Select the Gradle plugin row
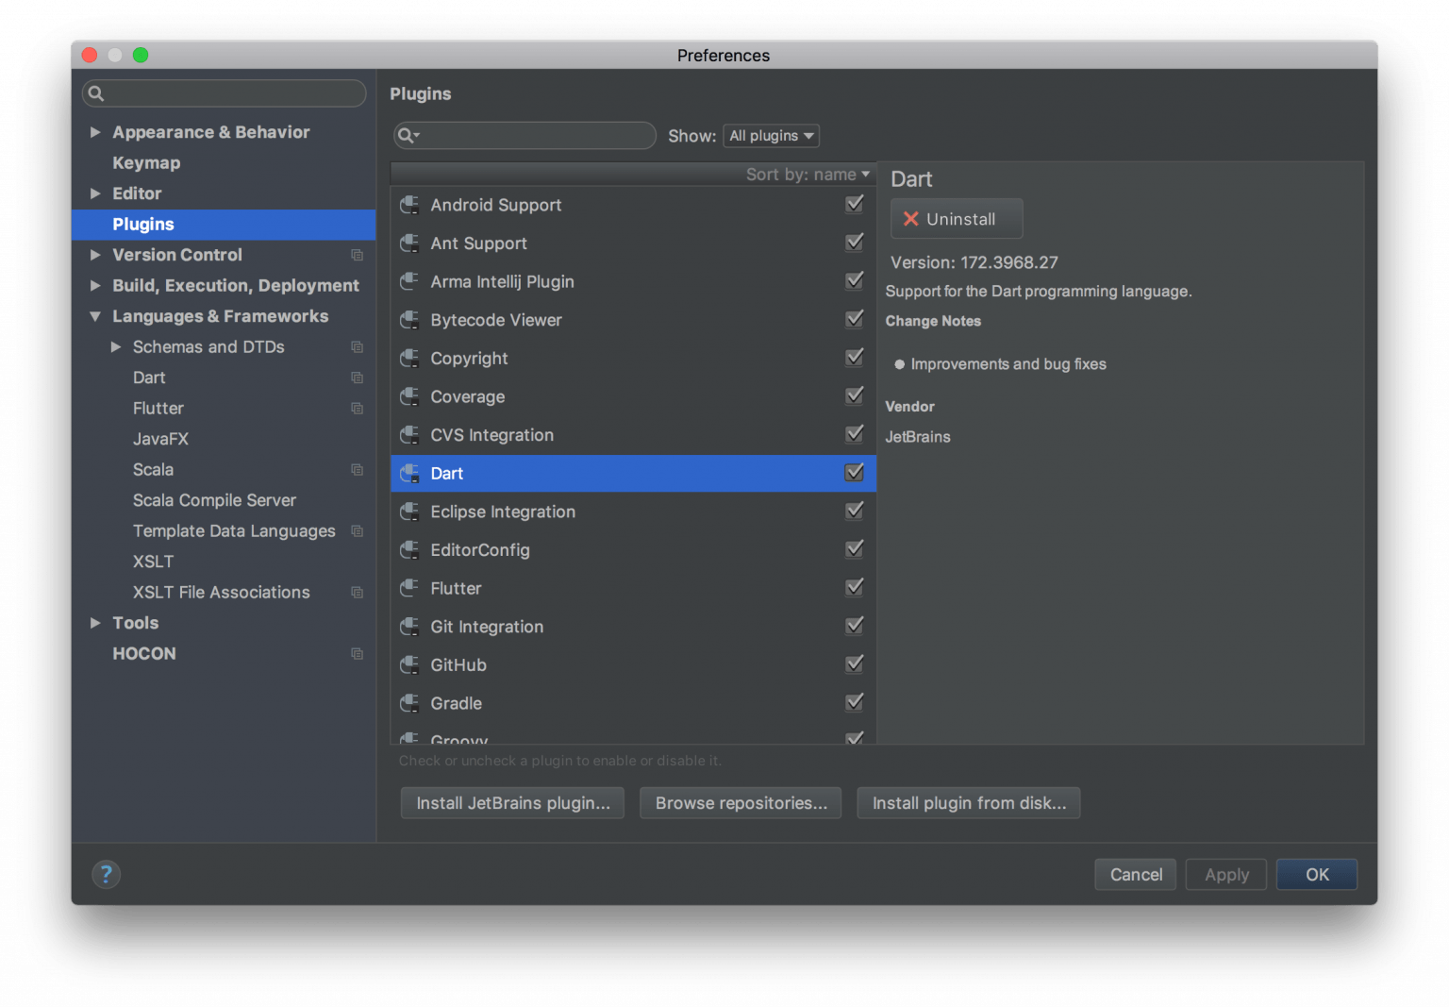 (x=633, y=703)
